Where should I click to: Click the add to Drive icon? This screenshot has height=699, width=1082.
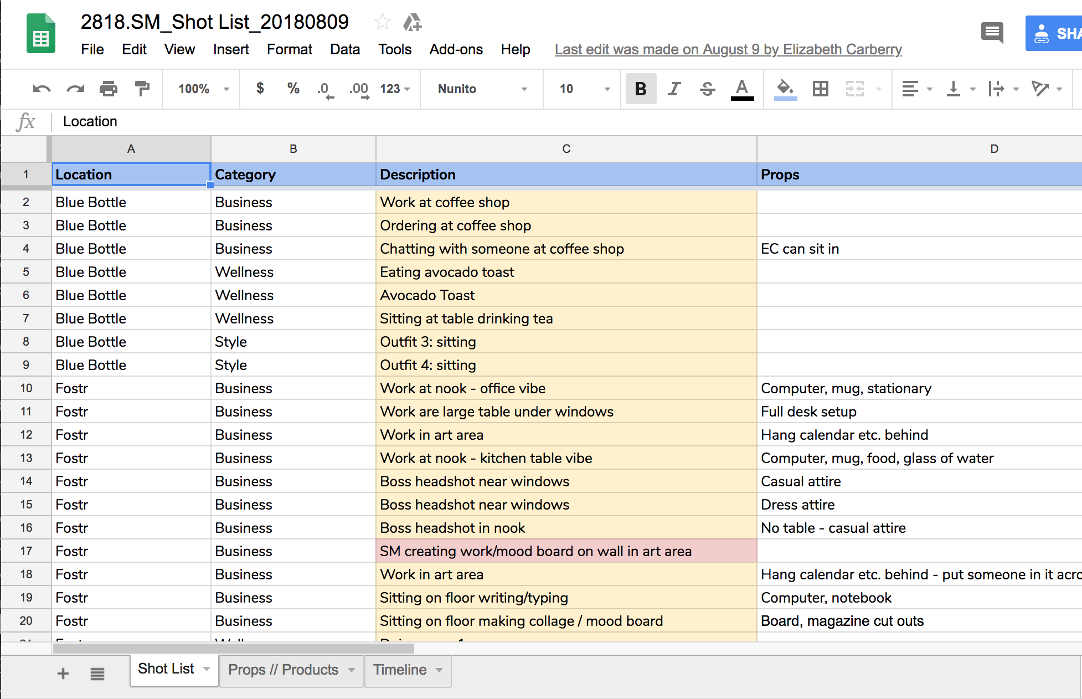412,23
